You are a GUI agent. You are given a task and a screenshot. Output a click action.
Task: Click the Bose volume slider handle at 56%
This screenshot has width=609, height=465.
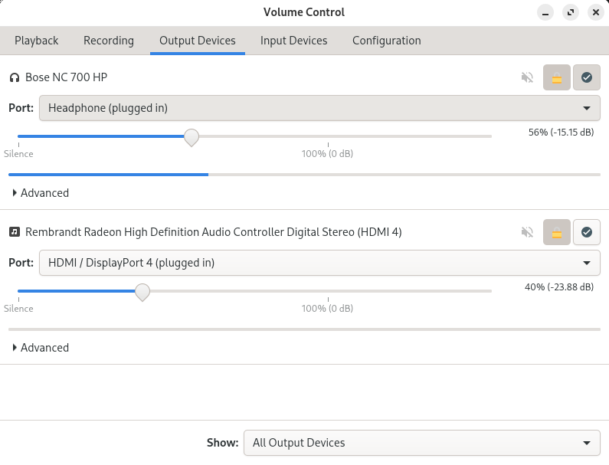[x=192, y=137]
